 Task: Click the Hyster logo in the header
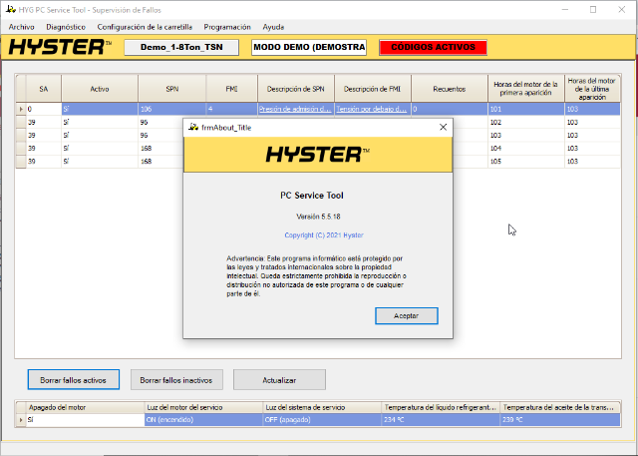coord(60,47)
